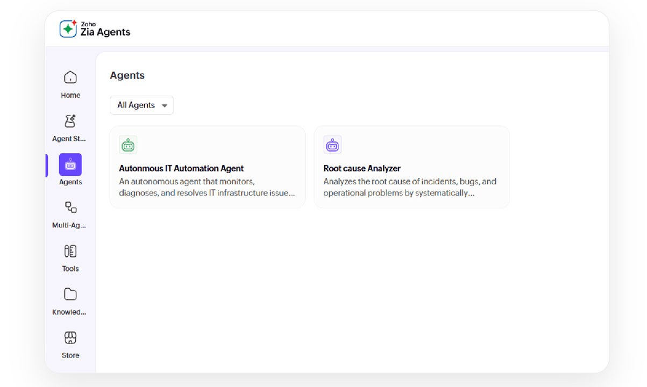
Task: Open the Autonmous IT Automation Agent title
Action: coord(181,168)
